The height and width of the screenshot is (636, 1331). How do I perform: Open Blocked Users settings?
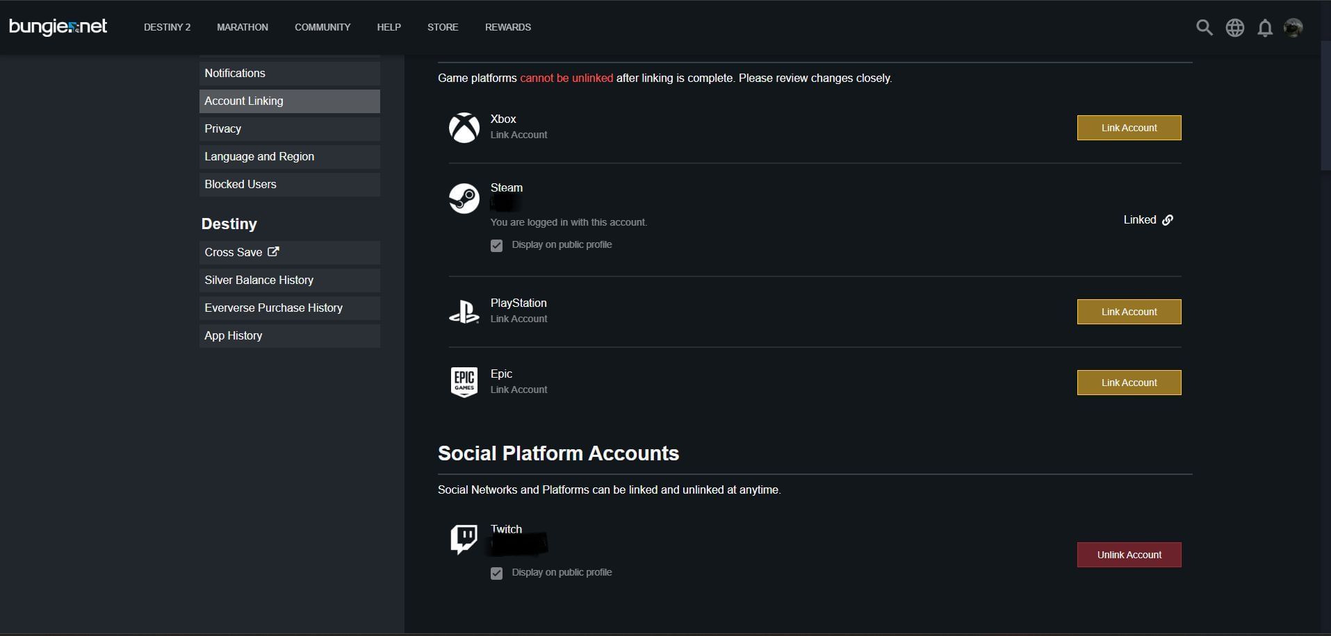click(x=290, y=185)
